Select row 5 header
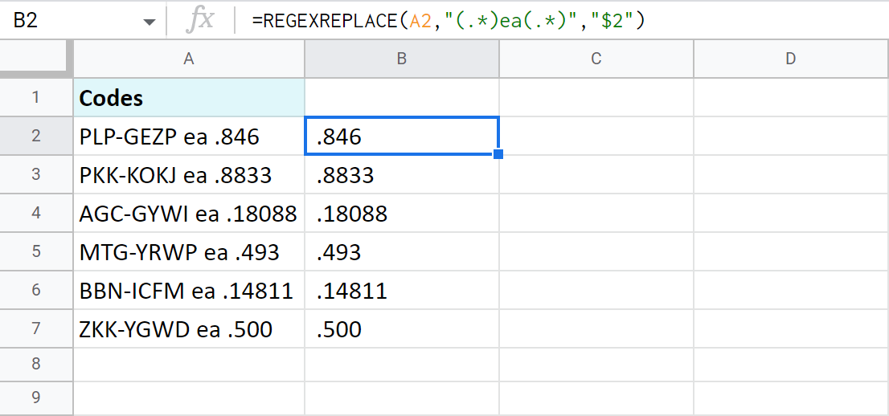The image size is (889, 416). pyautogui.click(x=36, y=252)
